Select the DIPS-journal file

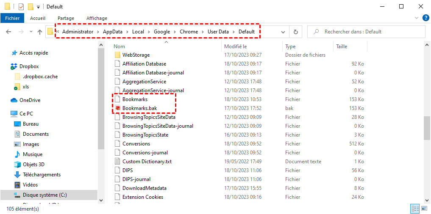click(136, 179)
